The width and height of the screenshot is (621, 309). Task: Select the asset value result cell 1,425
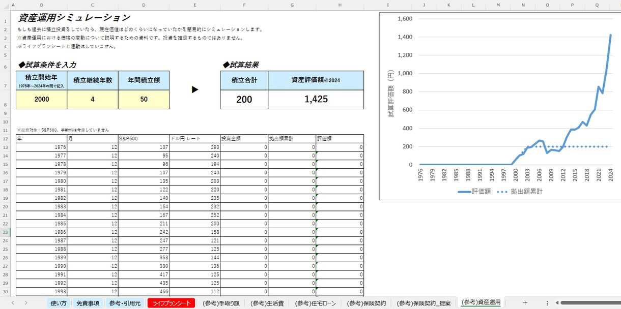tap(316, 99)
